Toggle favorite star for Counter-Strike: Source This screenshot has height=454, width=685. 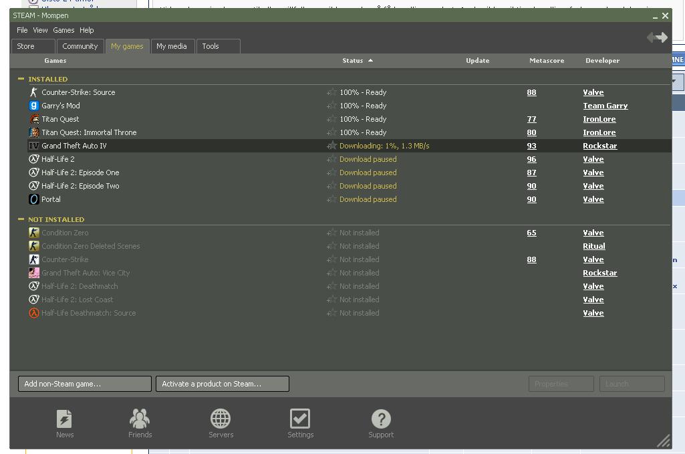pos(331,92)
